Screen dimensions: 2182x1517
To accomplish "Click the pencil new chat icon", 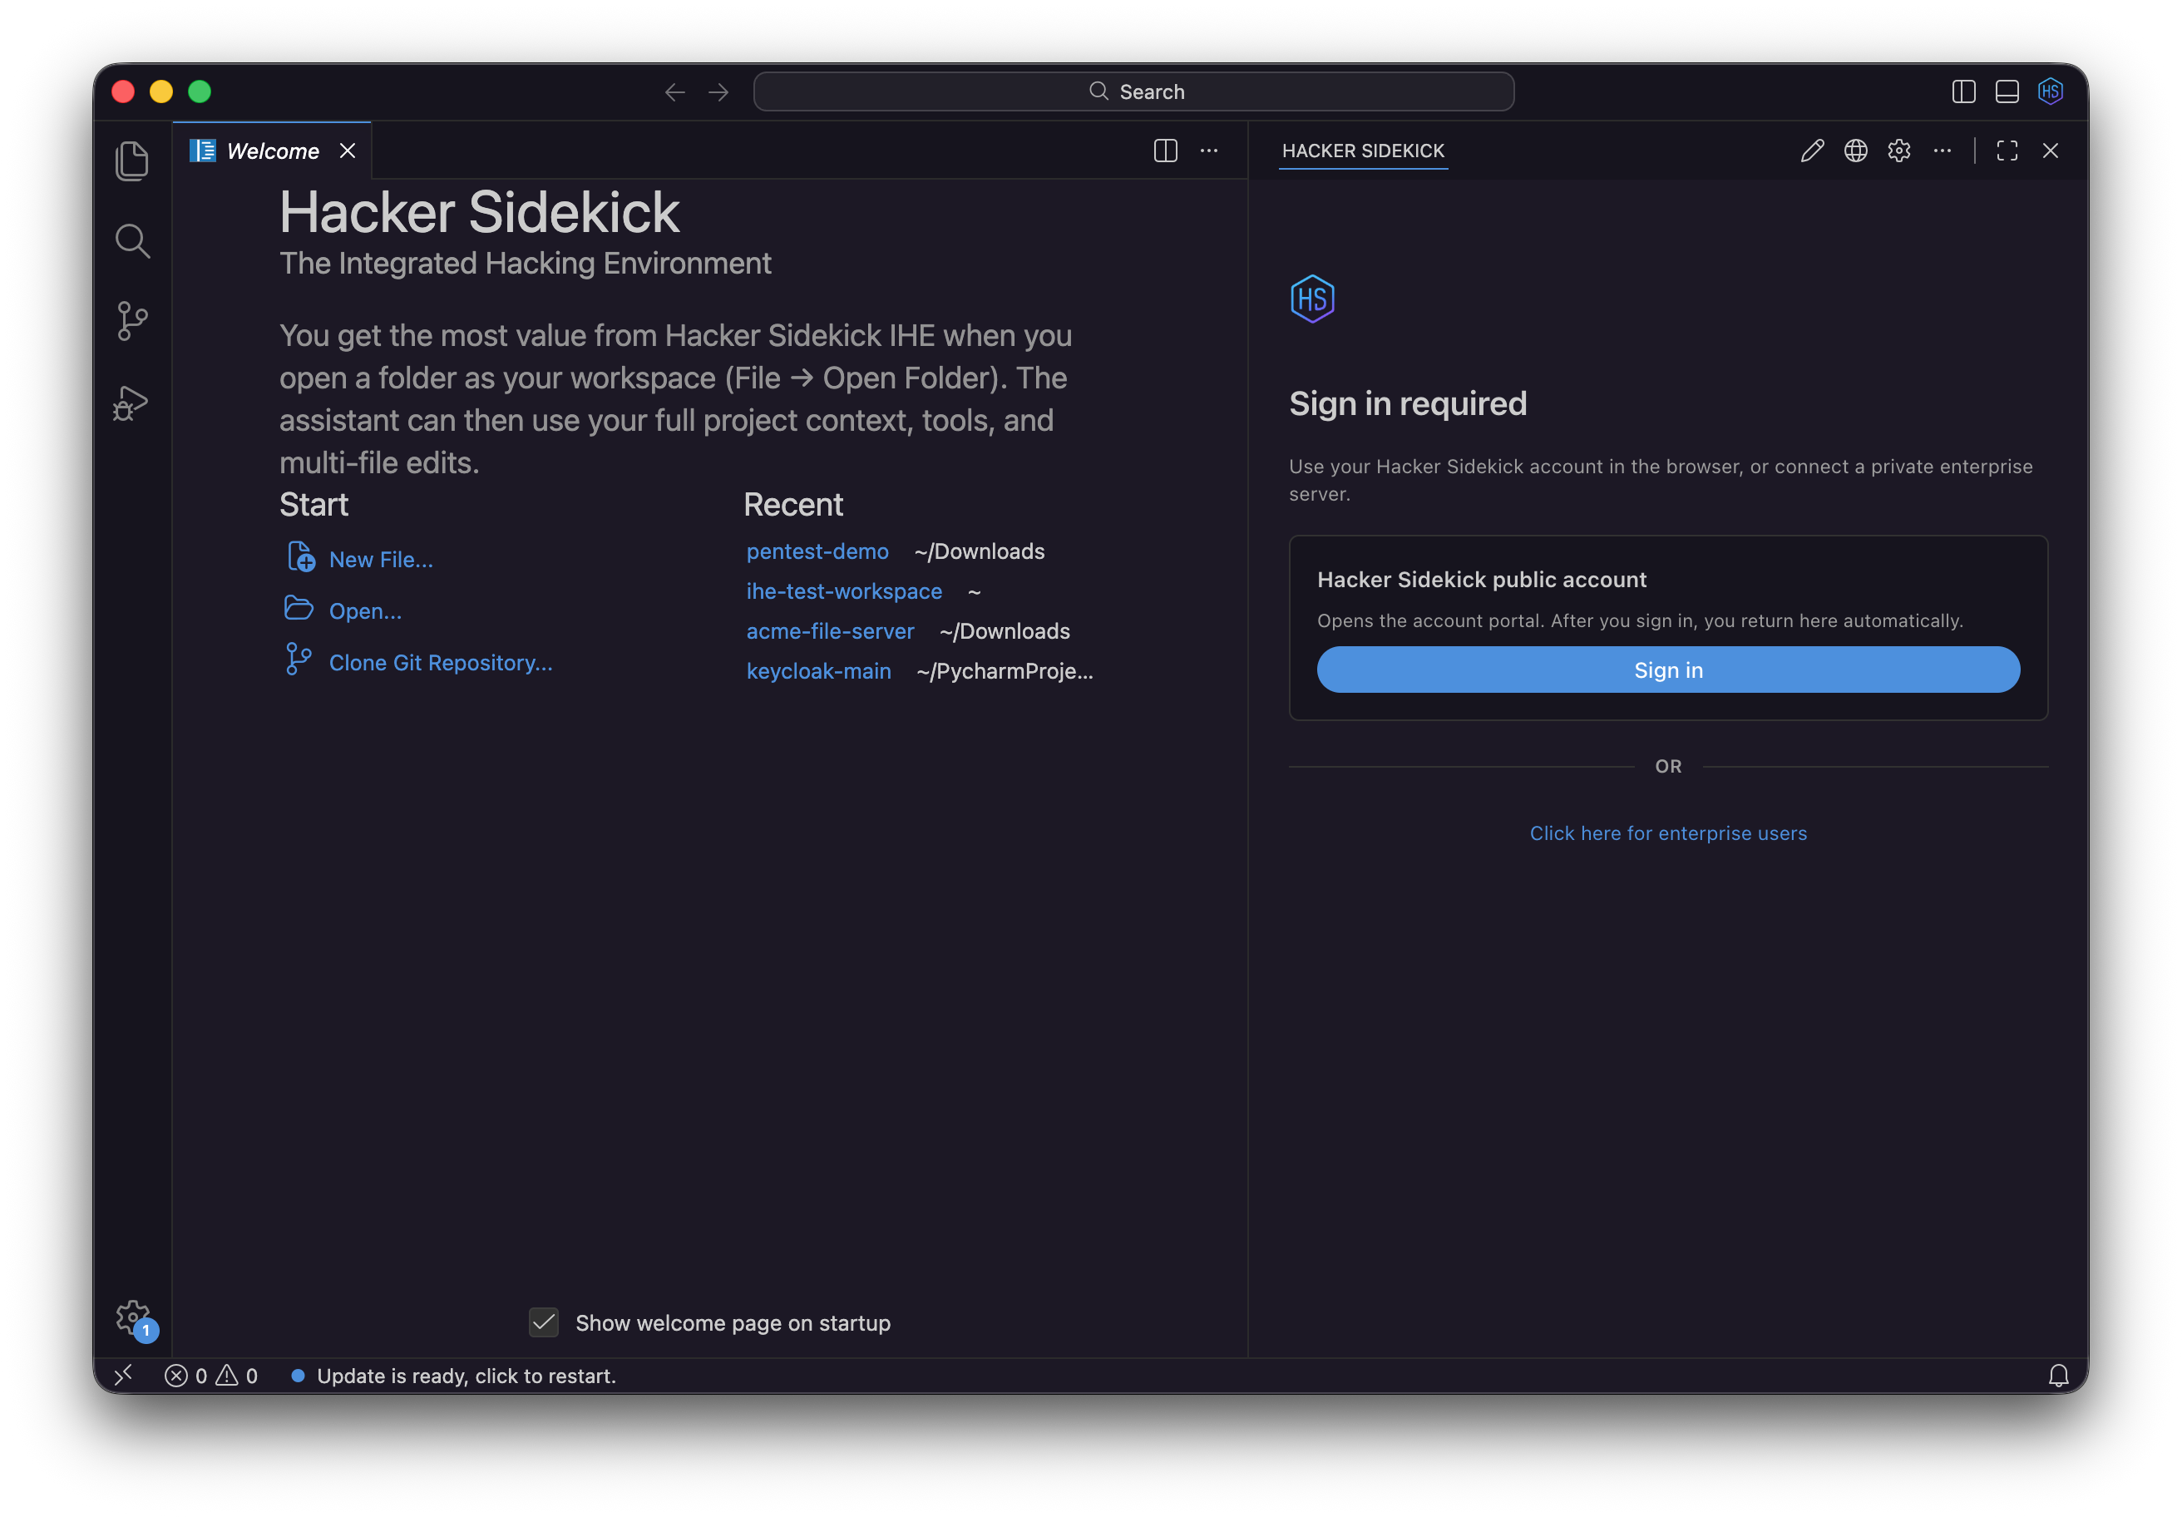I will [1811, 151].
